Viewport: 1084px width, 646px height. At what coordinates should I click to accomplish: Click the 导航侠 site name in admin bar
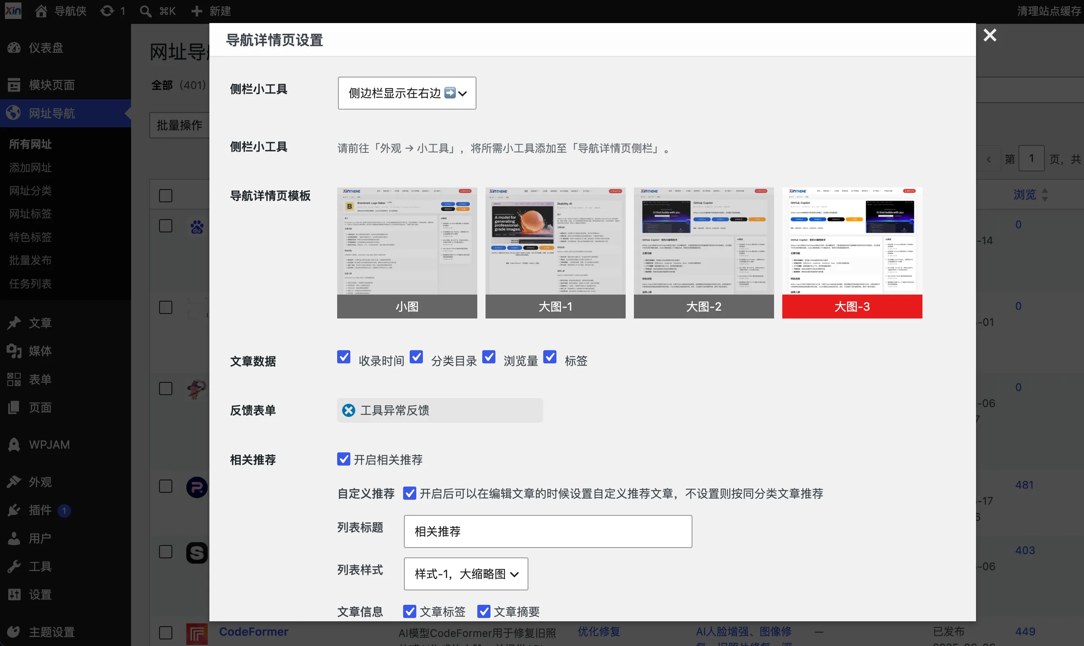(x=70, y=11)
